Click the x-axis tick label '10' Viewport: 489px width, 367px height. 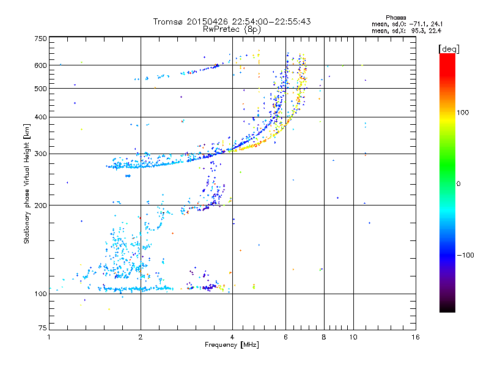[x=353, y=337]
